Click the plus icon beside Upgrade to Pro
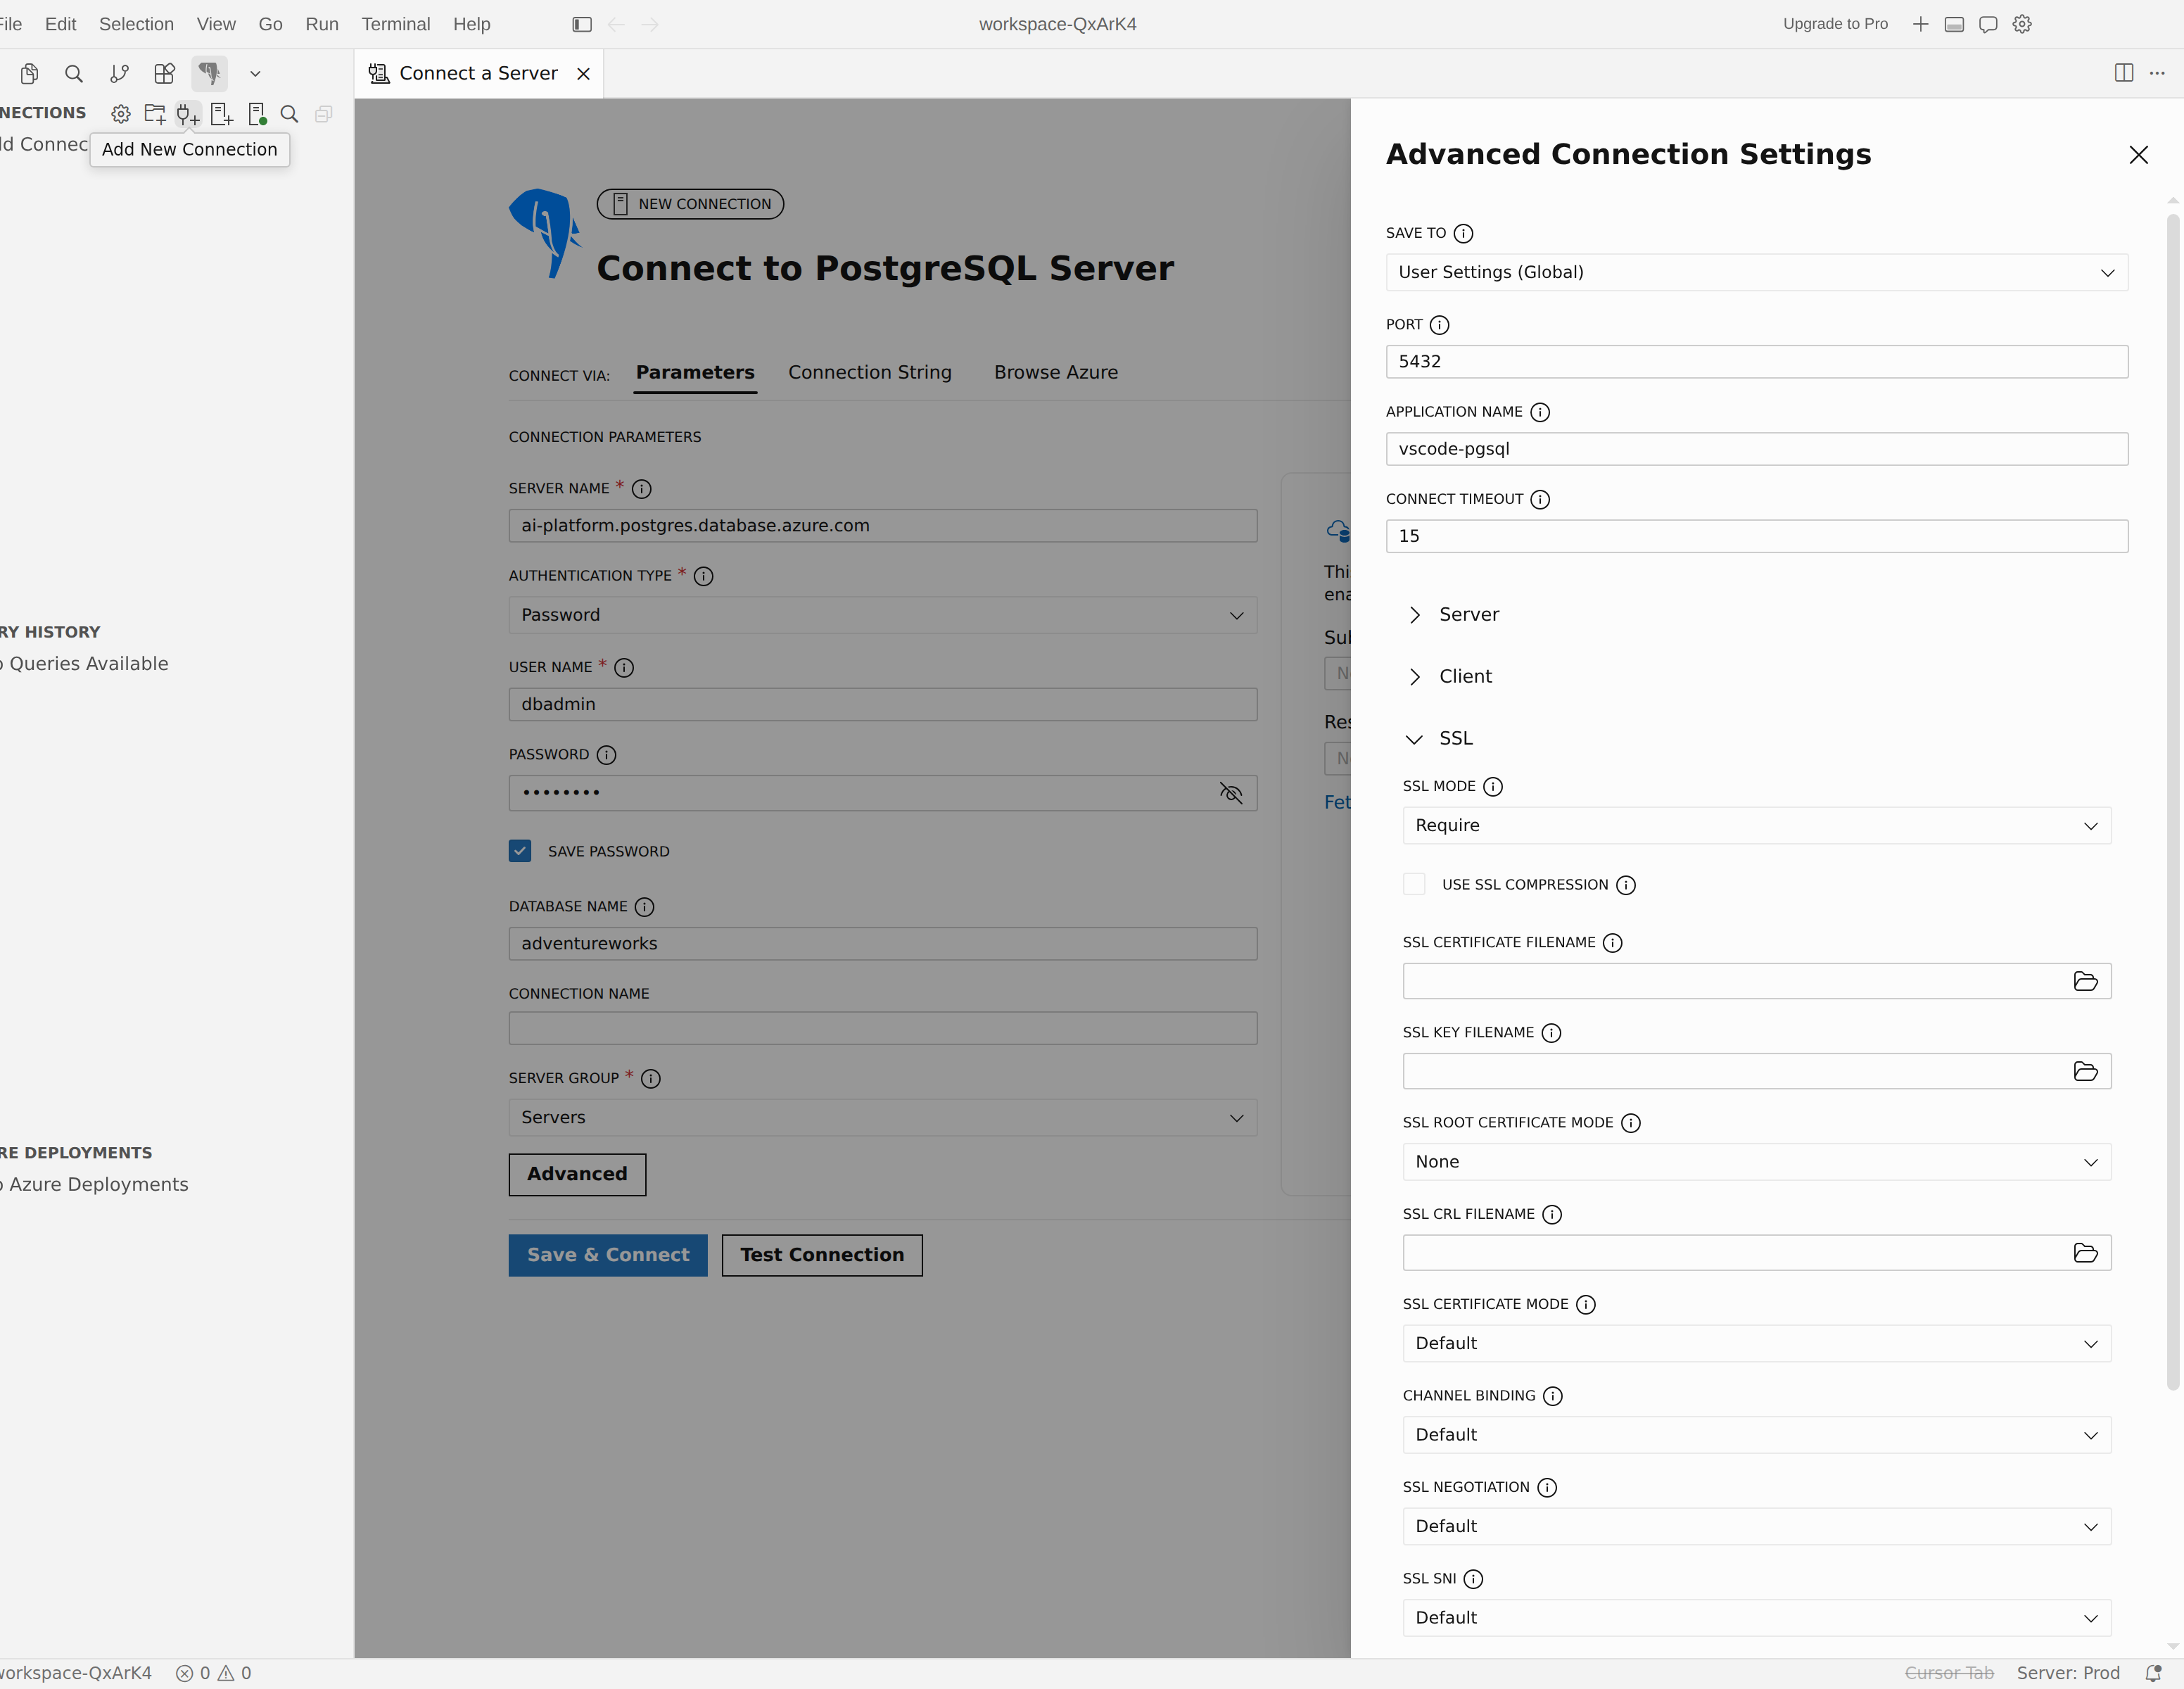The height and width of the screenshot is (1689, 2184). click(1920, 24)
